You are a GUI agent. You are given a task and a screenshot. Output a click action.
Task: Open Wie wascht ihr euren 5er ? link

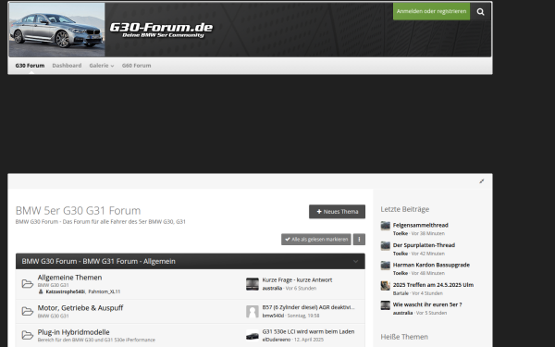pyautogui.click(x=427, y=304)
